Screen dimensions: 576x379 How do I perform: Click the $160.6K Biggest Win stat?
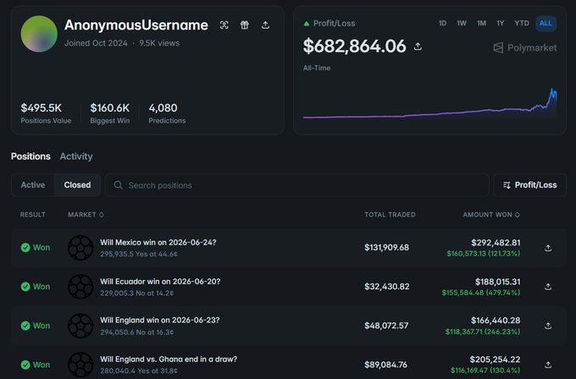(110, 113)
